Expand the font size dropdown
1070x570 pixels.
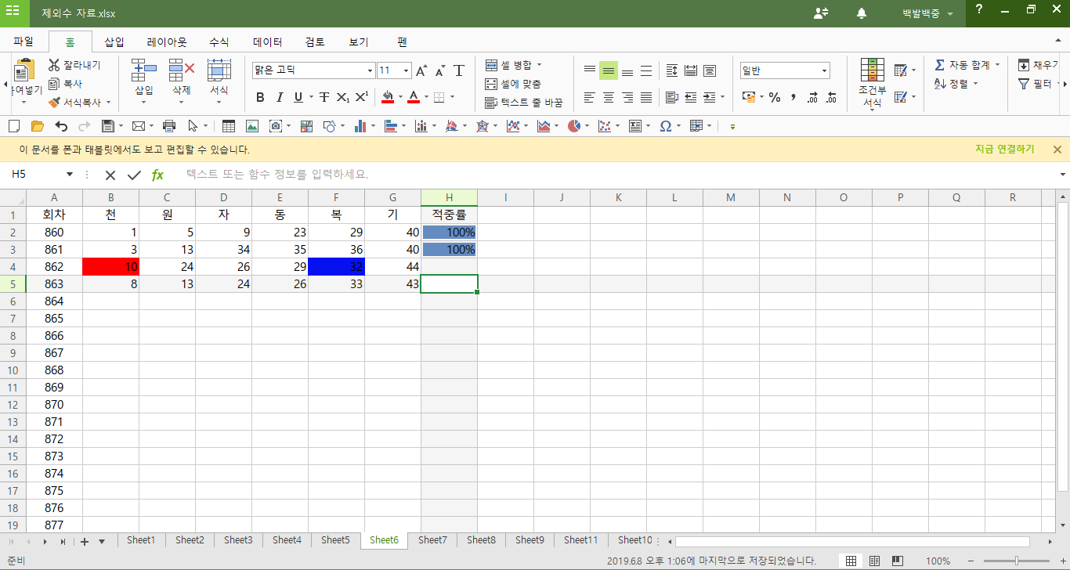(406, 71)
